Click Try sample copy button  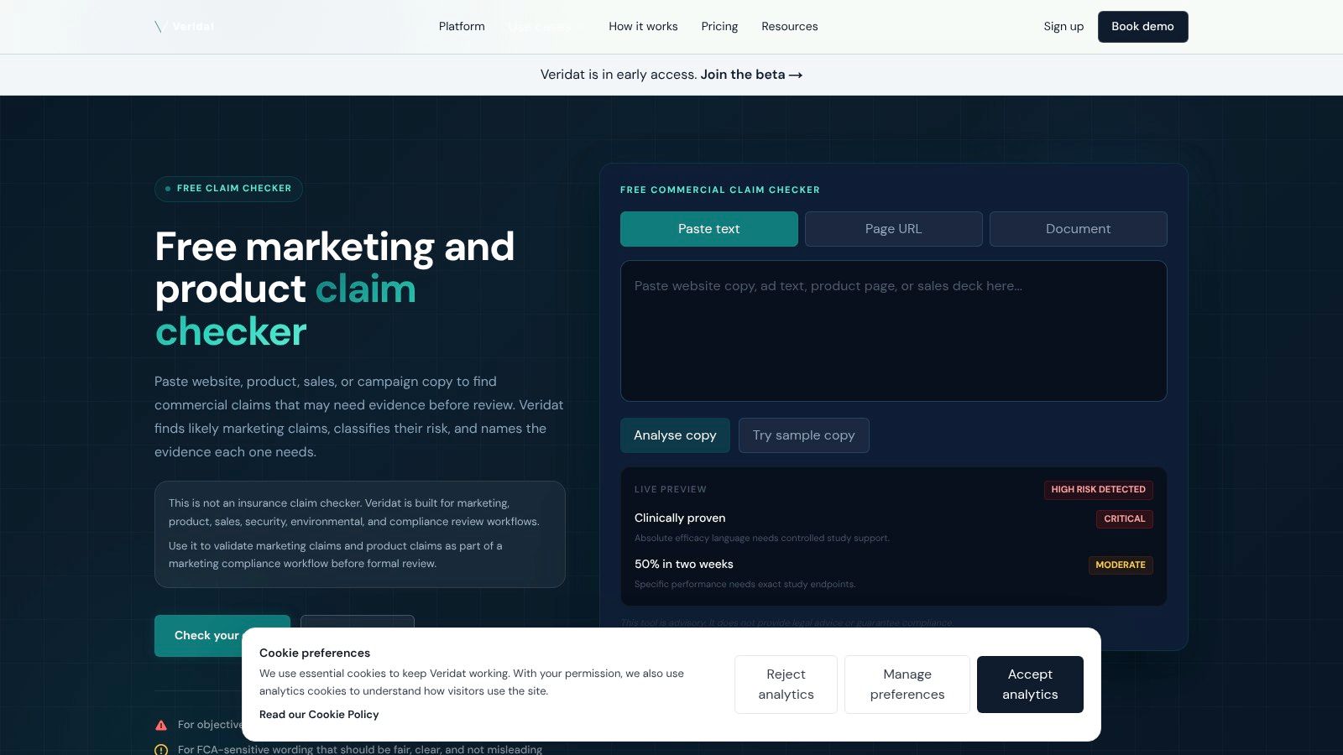(x=803, y=435)
